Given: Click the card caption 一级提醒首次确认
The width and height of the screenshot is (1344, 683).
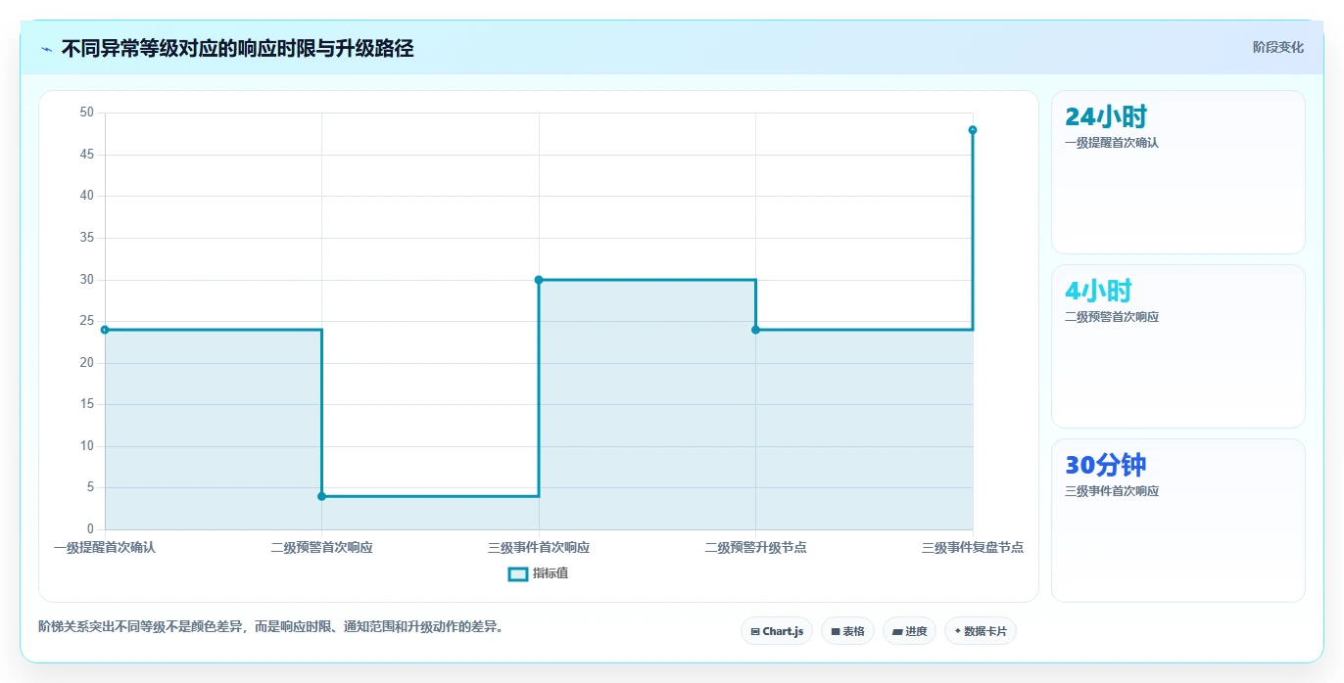Looking at the screenshot, I should [x=1112, y=143].
